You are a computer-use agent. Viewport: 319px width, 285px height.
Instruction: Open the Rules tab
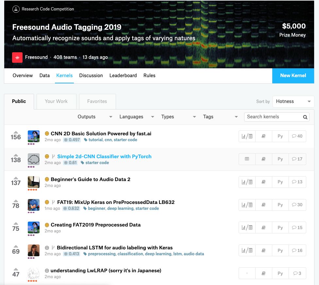point(149,76)
